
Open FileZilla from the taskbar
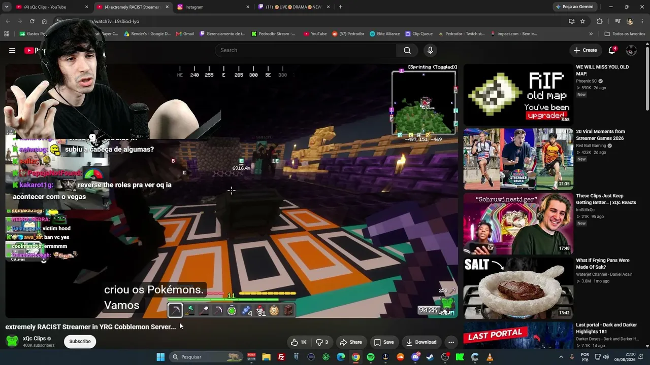pos(281,357)
